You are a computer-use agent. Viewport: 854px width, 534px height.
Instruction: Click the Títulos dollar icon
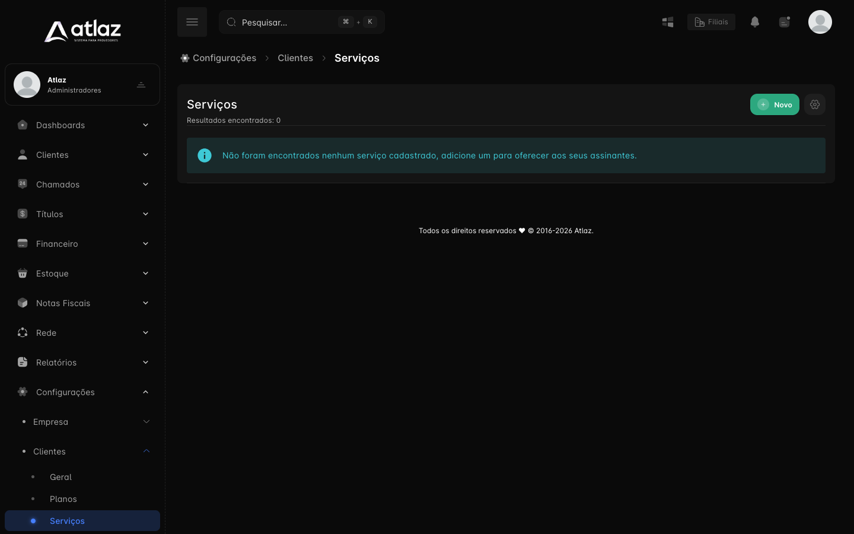click(x=23, y=214)
